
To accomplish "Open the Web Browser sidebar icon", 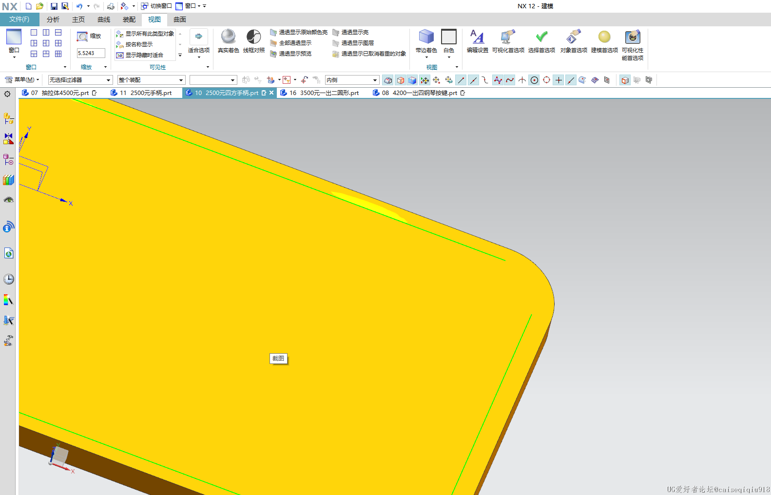I will tap(8, 253).
